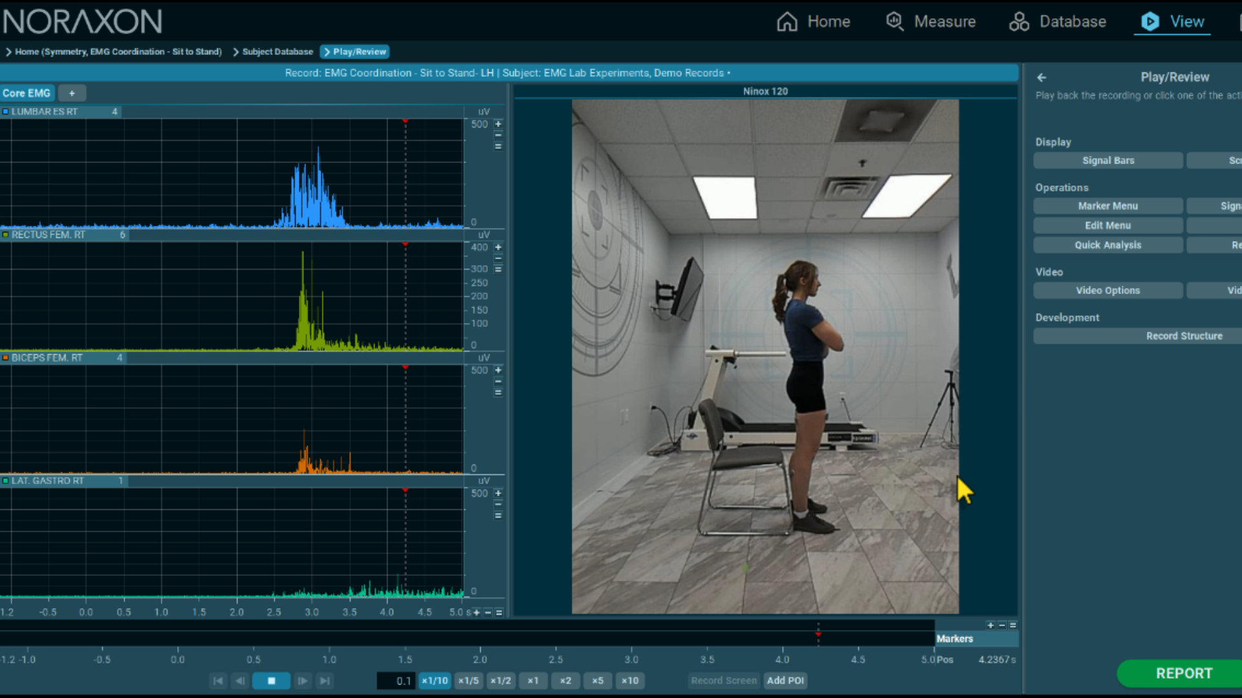Generate the REPORT
Image resolution: width=1242 pixels, height=698 pixels.
(x=1180, y=673)
